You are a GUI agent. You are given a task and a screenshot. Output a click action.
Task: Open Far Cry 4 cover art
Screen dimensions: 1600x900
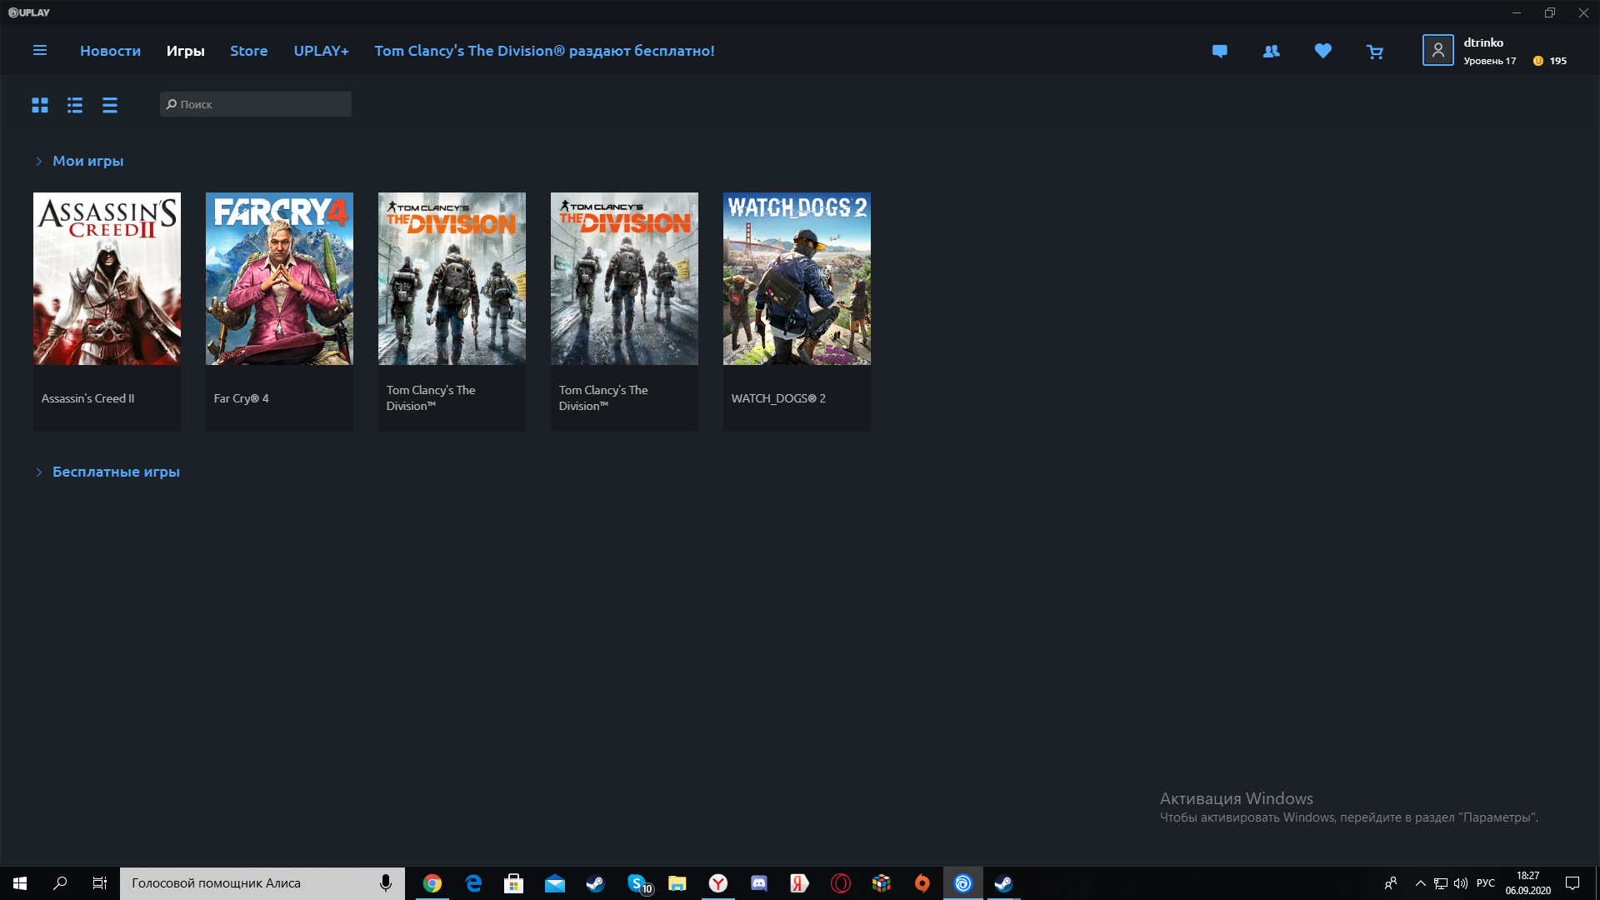coord(279,278)
